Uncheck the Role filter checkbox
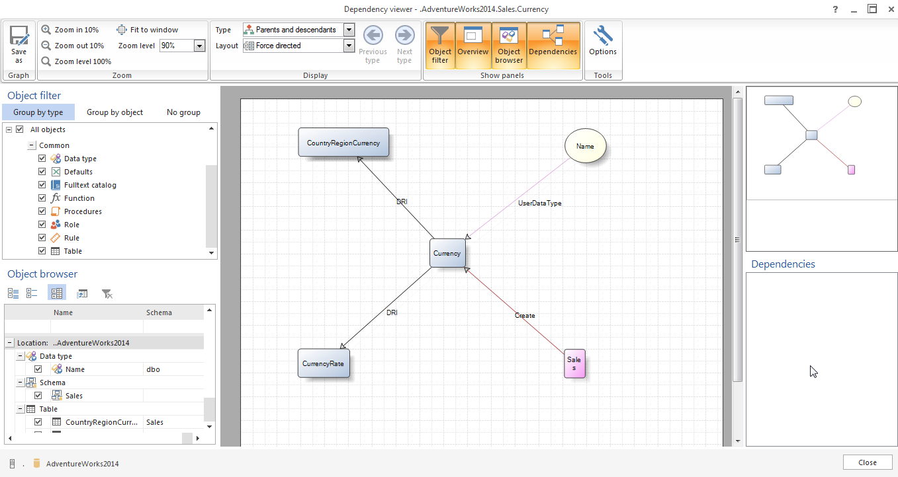 pos(42,225)
